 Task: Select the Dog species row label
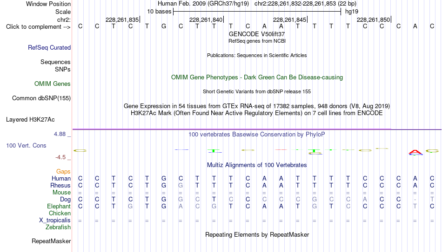pos(66,200)
